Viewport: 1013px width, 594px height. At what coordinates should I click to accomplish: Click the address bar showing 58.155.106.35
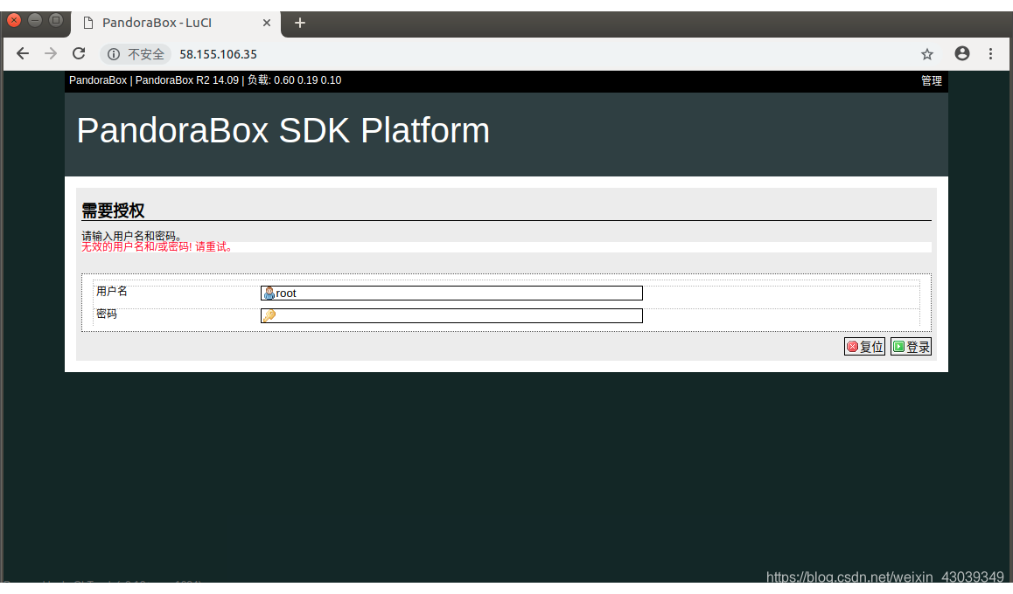pyautogui.click(x=219, y=54)
